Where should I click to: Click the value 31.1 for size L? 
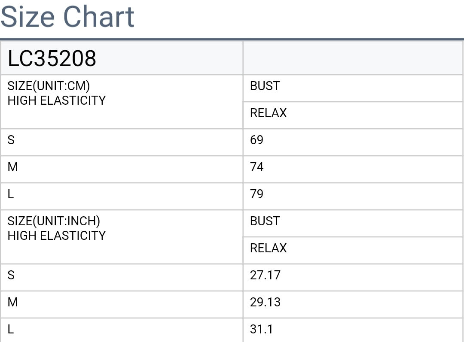(261, 329)
